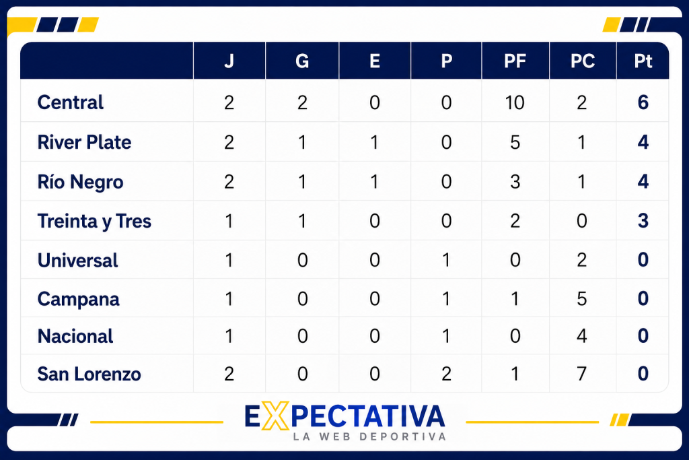The image size is (689, 460).
Task: Click the Pt column header
Action: [643, 61]
